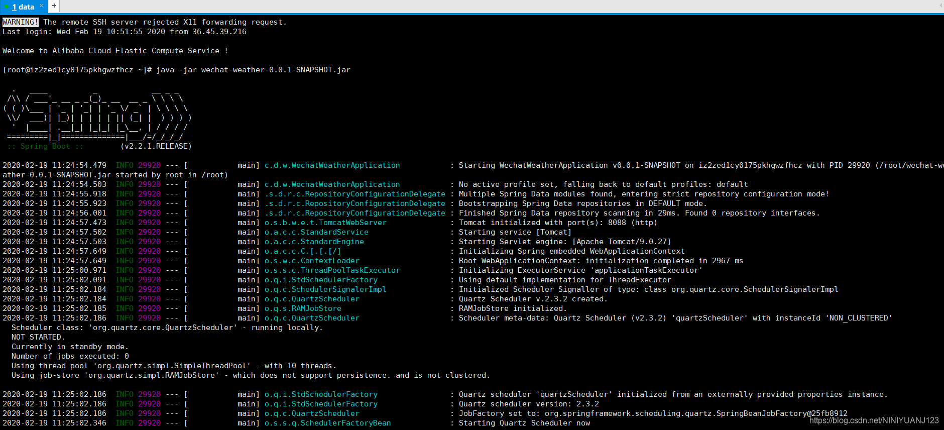Click the highlighted "WARNING!" text
The width and height of the screenshot is (944, 430).
20,22
